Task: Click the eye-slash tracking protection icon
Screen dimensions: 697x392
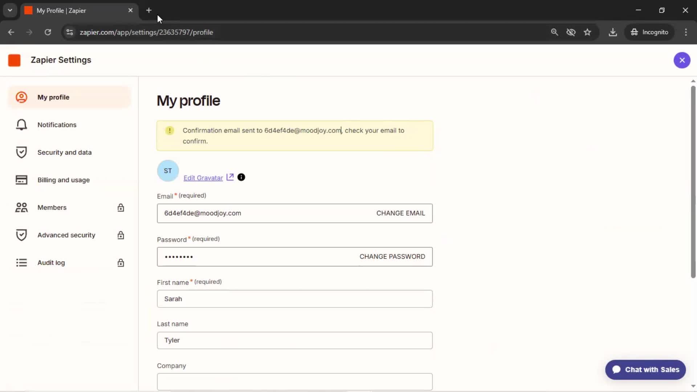Action: [571, 32]
